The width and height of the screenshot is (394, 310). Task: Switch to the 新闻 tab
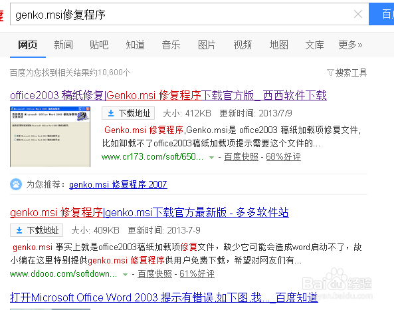coord(63,45)
